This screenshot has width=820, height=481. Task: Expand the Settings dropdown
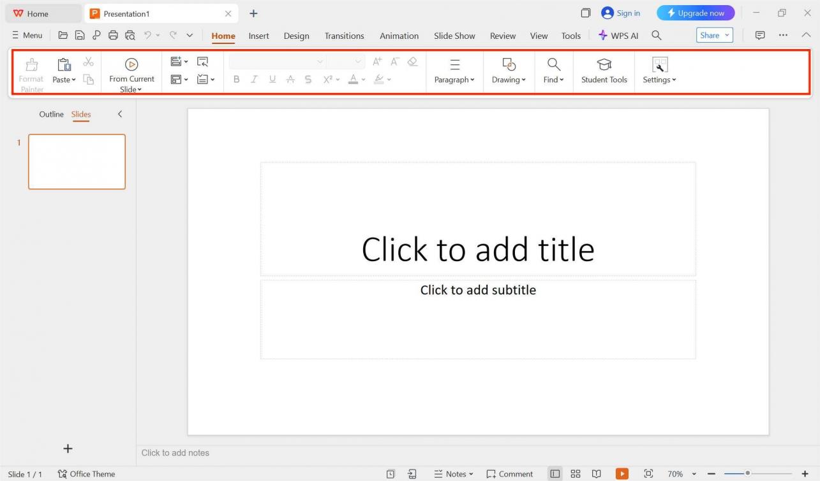(x=659, y=80)
